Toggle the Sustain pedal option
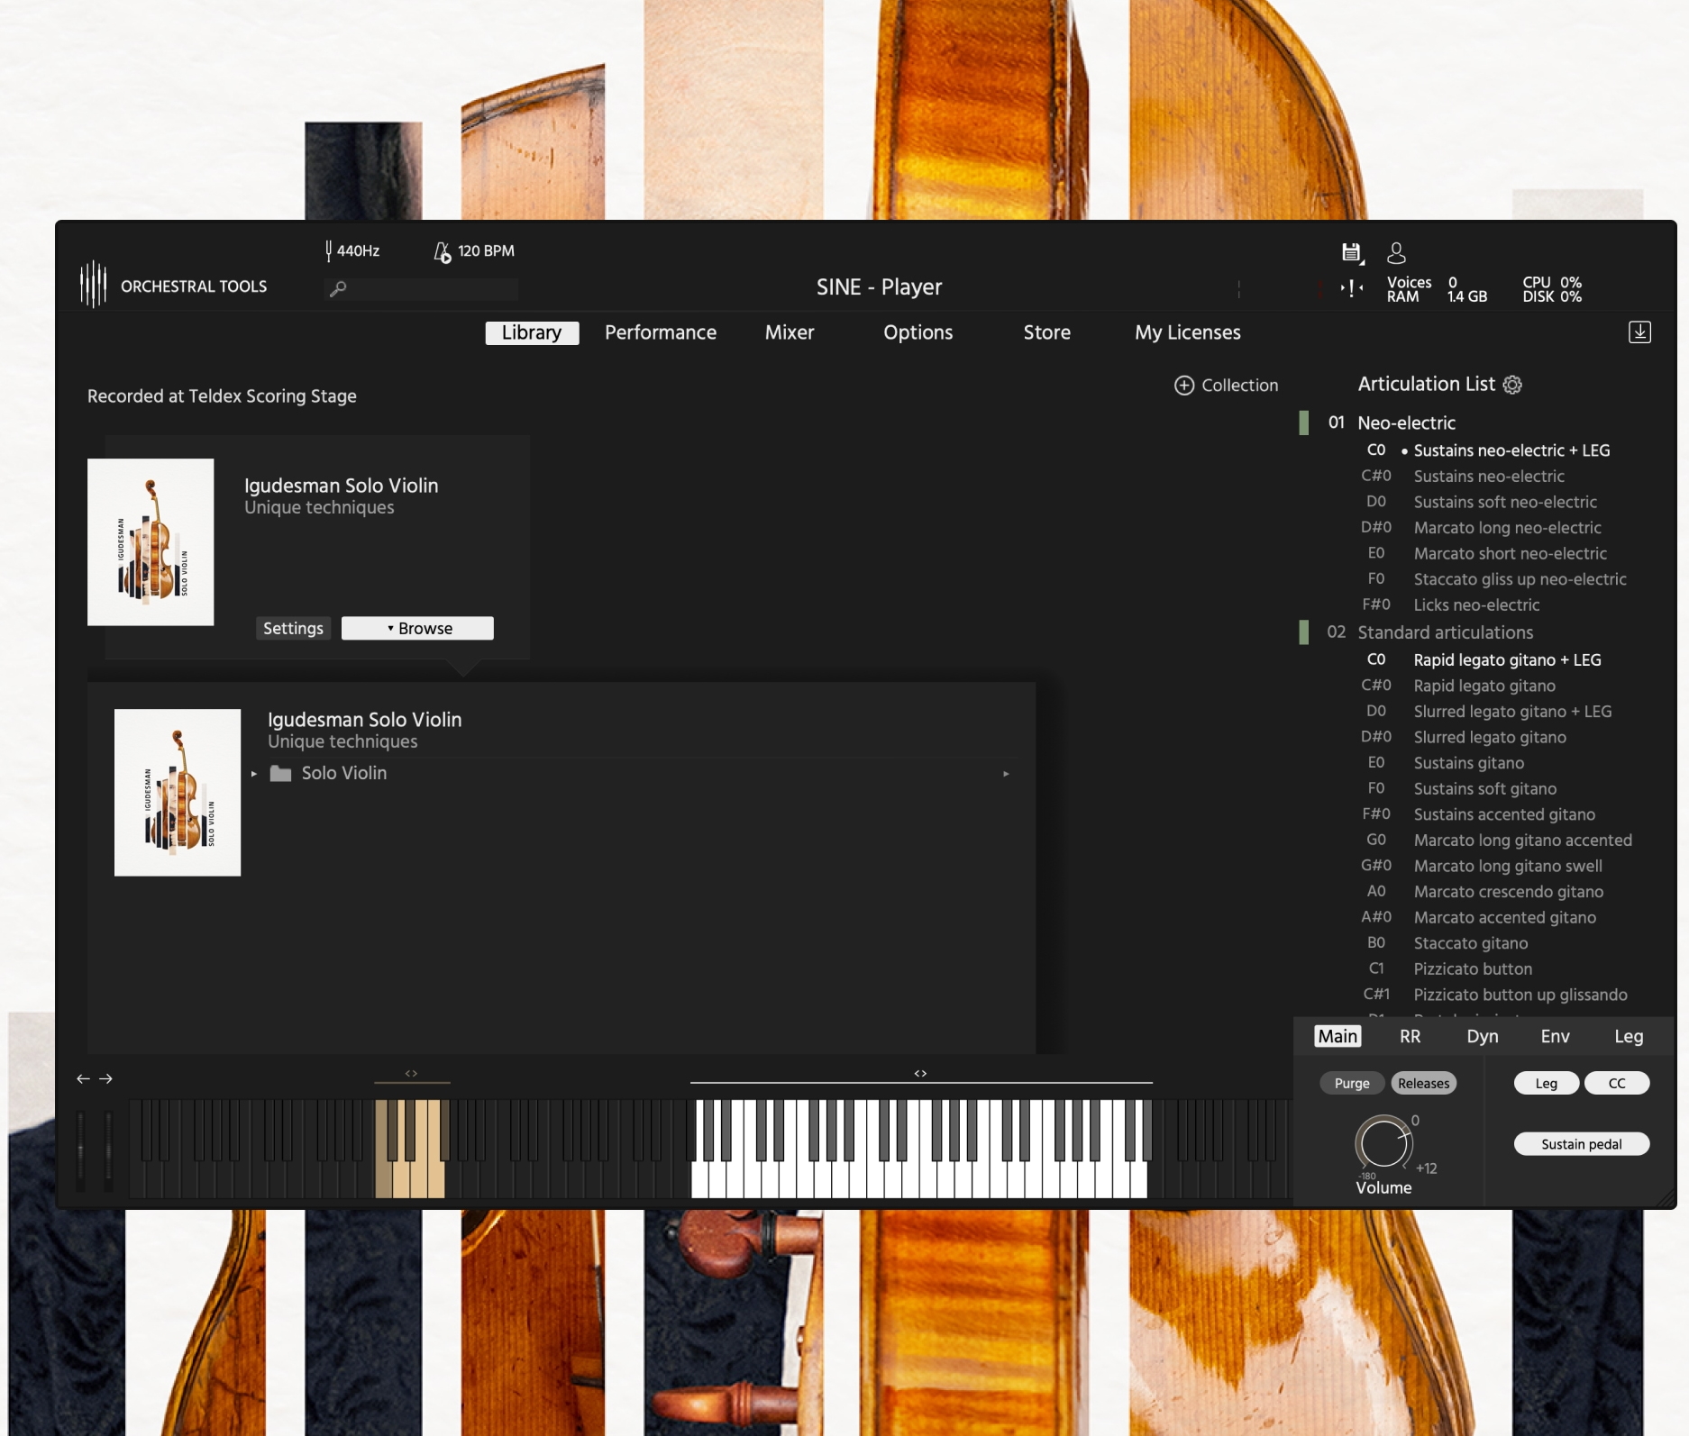Viewport: 1689px width, 1436px height. click(1581, 1144)
